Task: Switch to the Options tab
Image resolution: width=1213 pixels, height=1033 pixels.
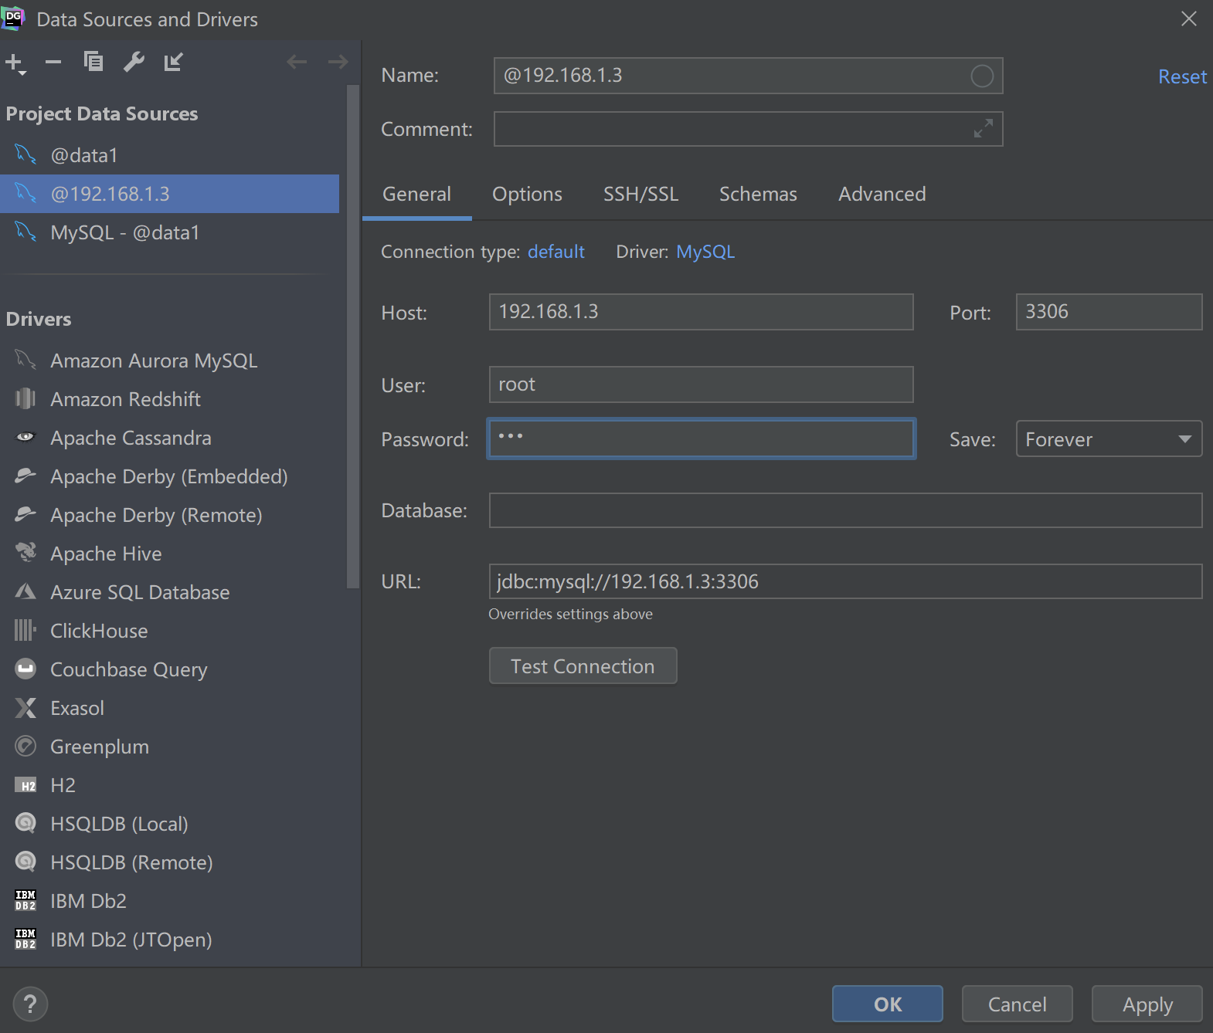Action: pyautogui.click(x=528, y=194)
